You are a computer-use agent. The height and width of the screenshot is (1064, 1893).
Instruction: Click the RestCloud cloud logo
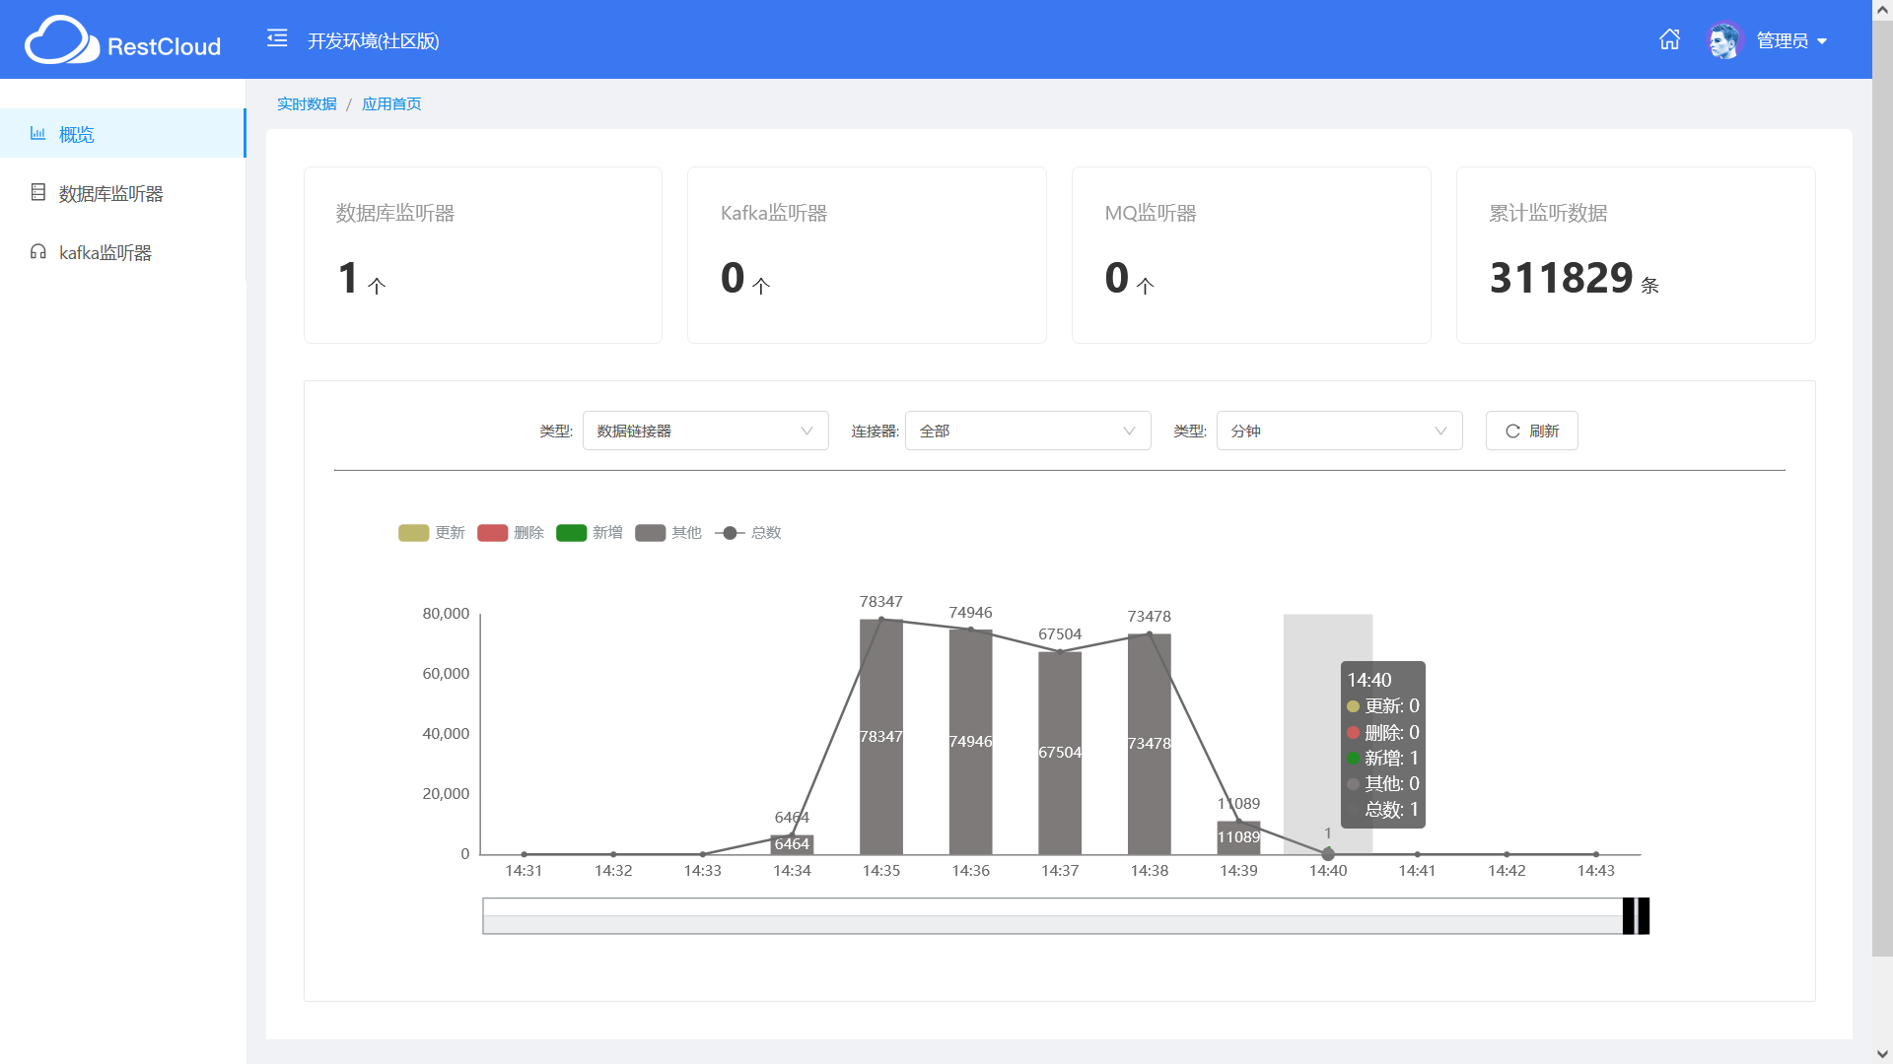coord(61,41)
